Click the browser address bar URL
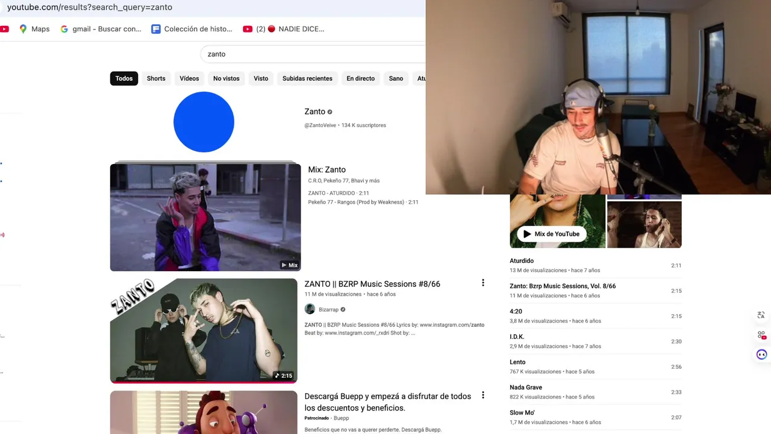The width and height of the screenshot is (771, 434). click(90, 7)
